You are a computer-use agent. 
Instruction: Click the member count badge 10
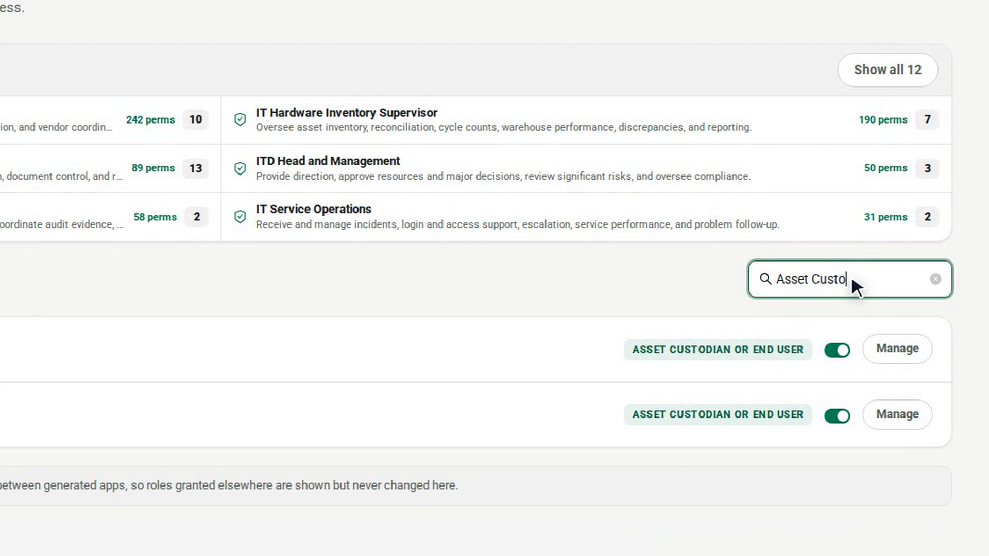tap(196, 119)
